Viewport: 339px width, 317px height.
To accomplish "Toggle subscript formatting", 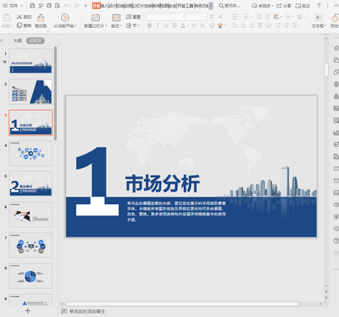I will coord(203,25).
